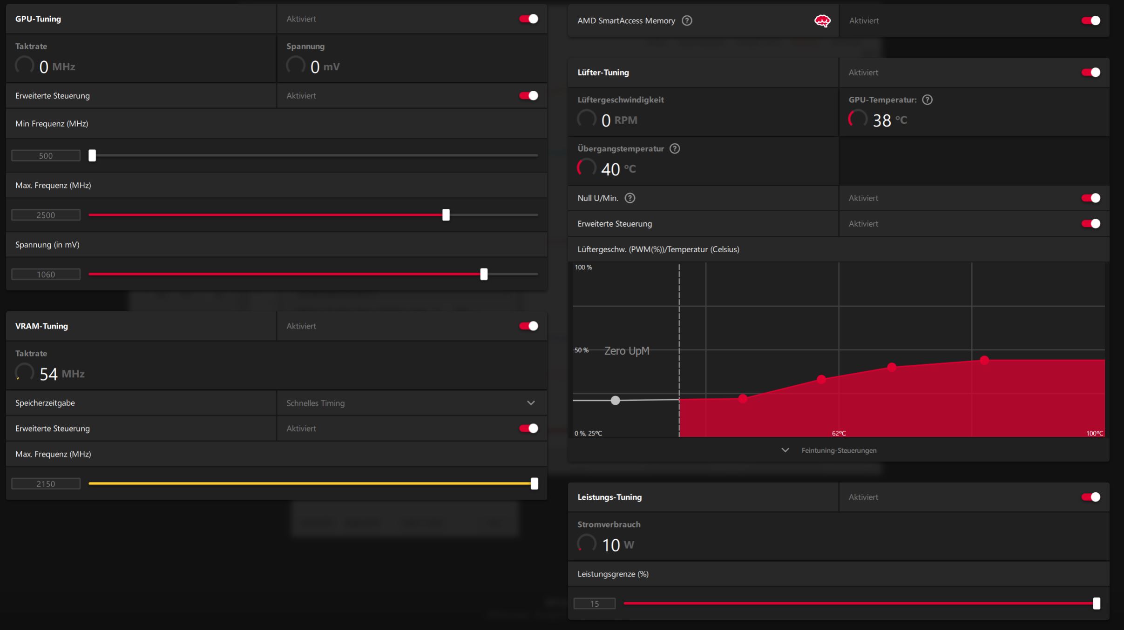Disable the GPU-Tuning toggle
The height and width of the screenshot is (630, 1124).
point(528,19)
